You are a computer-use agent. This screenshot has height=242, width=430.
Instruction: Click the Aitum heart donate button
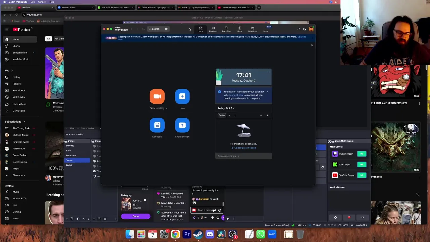pyautogui.click(x=349, y=218)
